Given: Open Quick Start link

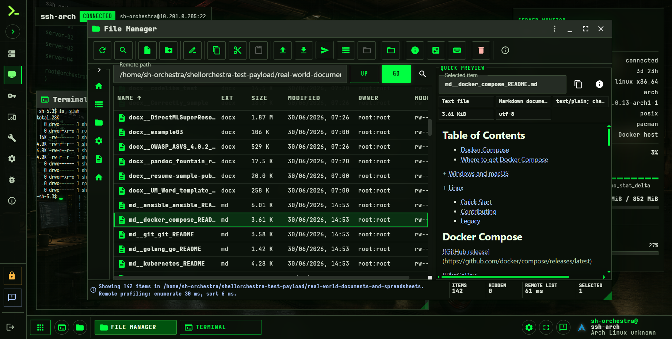Looking at the screenshot, I should [x=476, y=202].
